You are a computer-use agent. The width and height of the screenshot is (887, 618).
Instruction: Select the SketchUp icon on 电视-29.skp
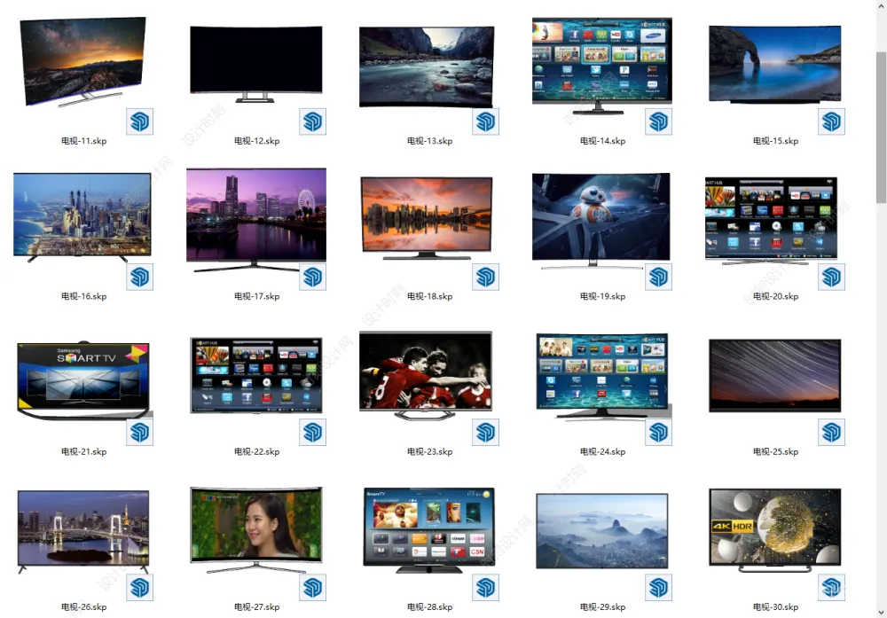pyautogui.click(x=658, y=587)
